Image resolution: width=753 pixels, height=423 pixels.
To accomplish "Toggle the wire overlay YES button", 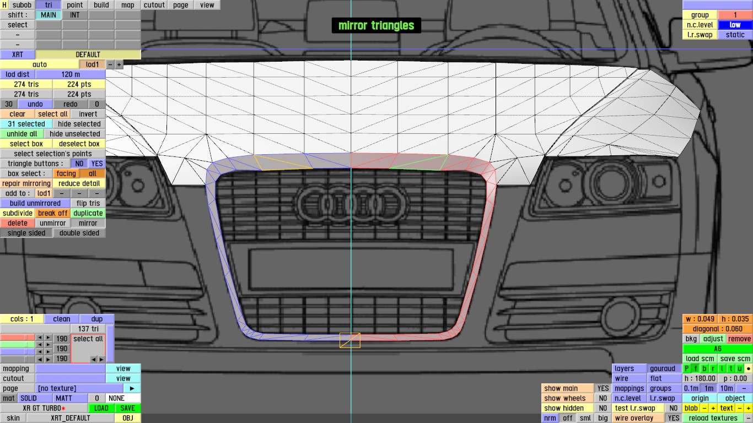I will coord(673,418).
